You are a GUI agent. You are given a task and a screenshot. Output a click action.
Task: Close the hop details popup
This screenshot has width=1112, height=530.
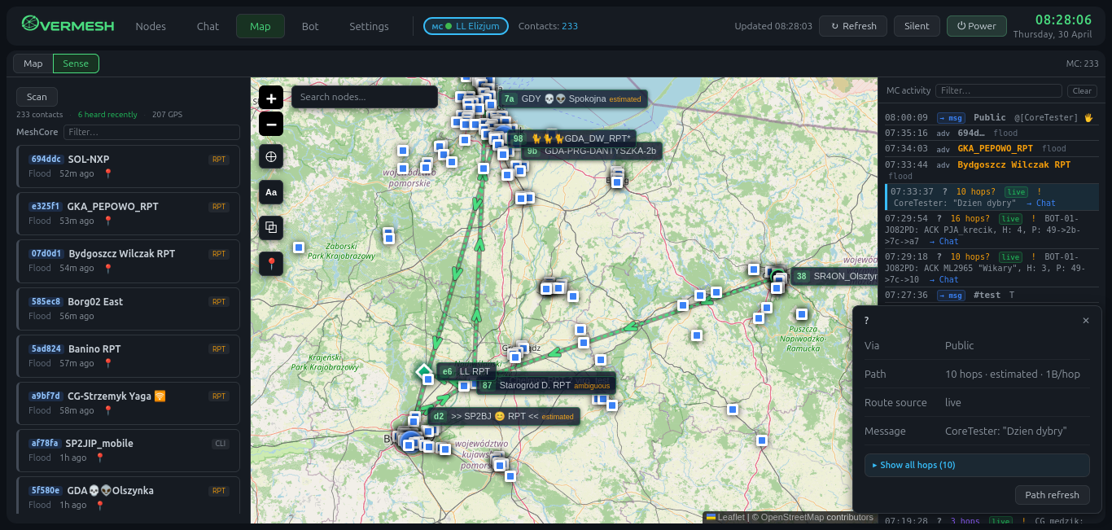(x=1085, y=321)
